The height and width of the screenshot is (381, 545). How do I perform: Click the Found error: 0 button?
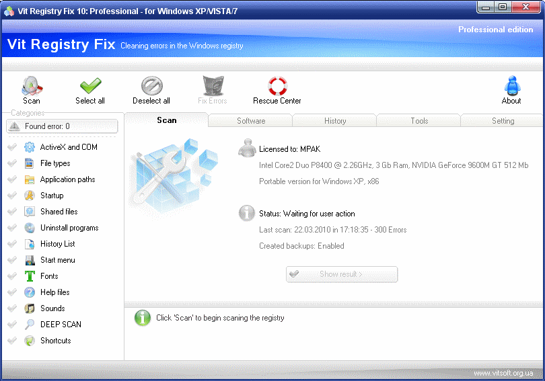point(62,126)
